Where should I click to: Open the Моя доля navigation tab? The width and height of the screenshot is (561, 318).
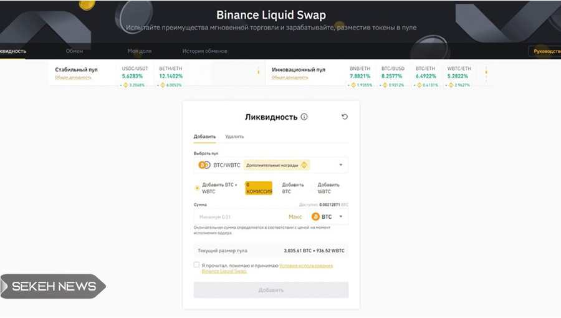(x=140, y=51)
